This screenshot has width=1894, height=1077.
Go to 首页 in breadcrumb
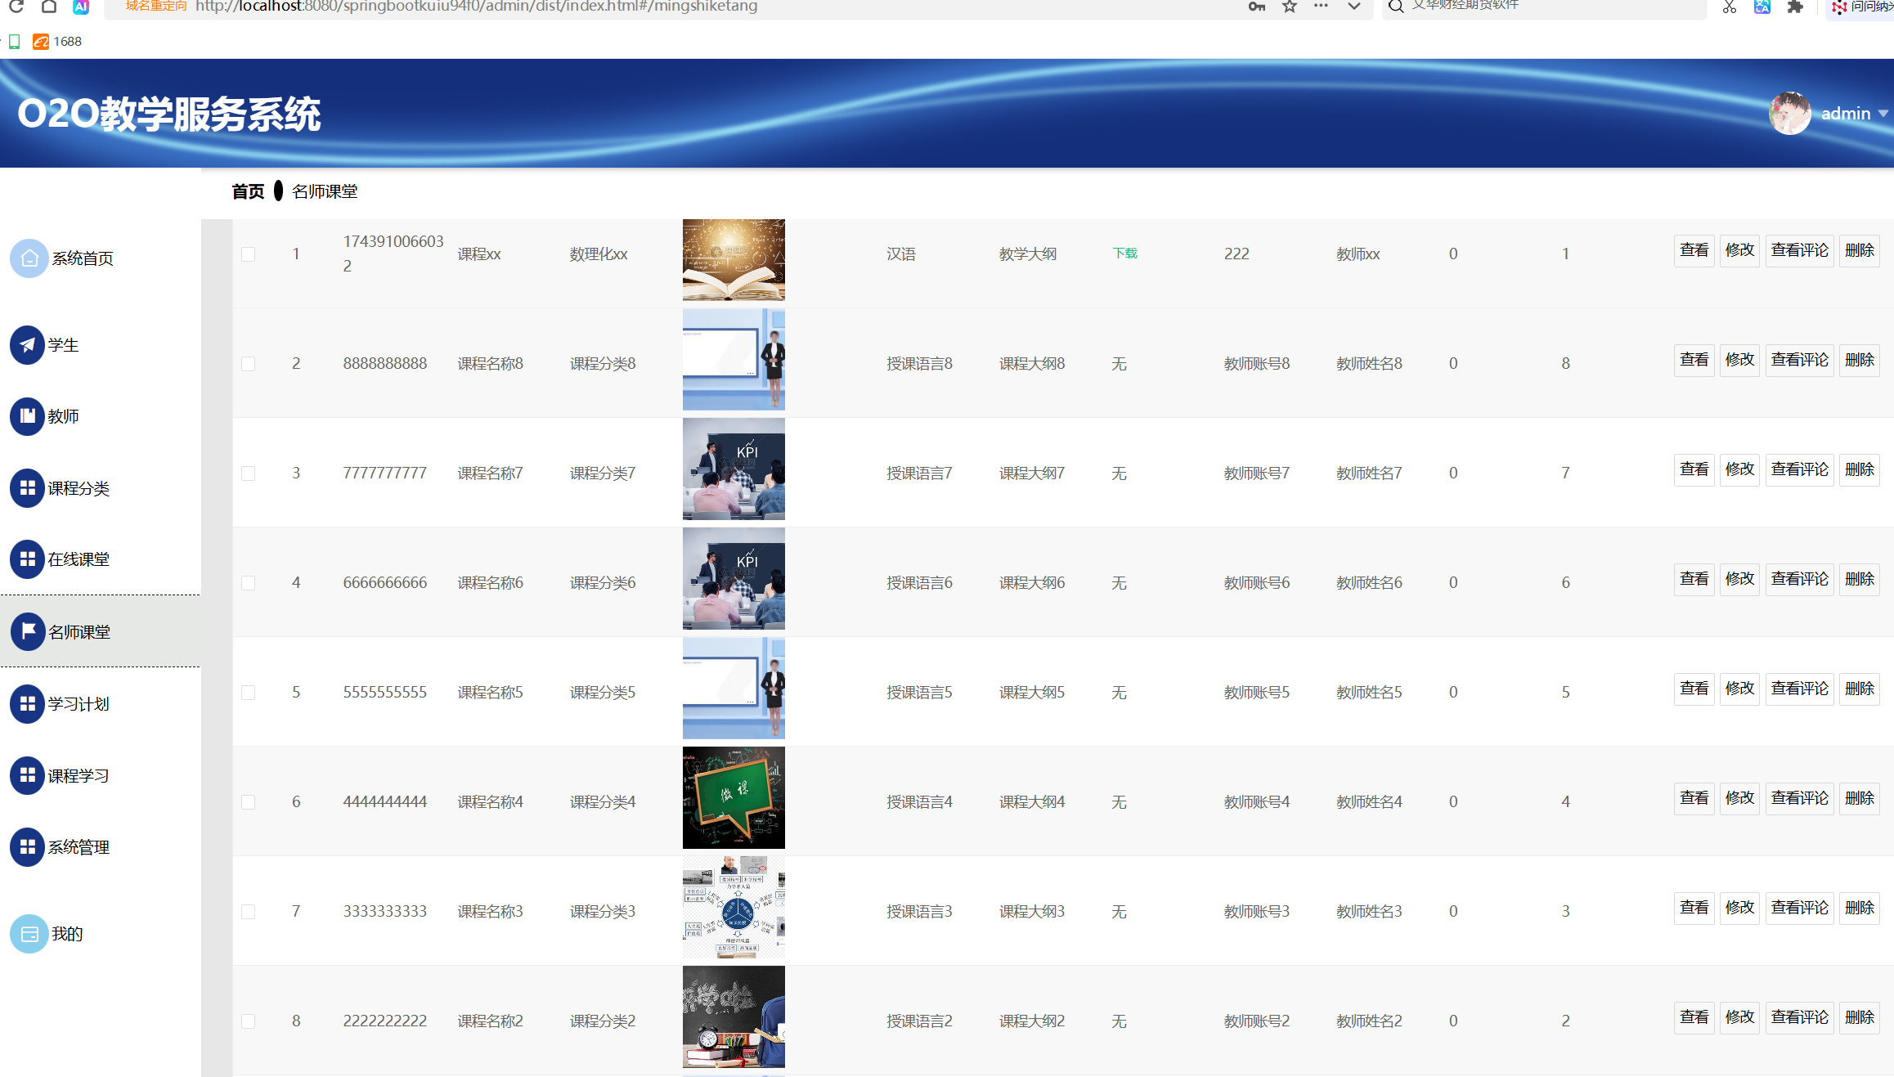point(248,191)
